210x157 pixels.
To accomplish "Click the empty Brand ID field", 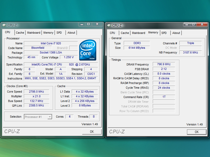I will pyautogui.click(x=73, y=48).
